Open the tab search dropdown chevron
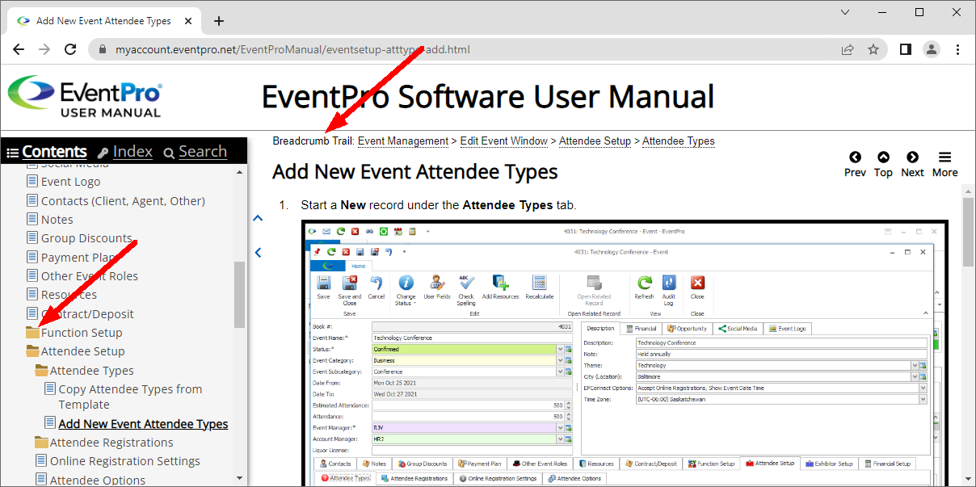The width and height of the screenshot is (976, 487). coord(845,12)
